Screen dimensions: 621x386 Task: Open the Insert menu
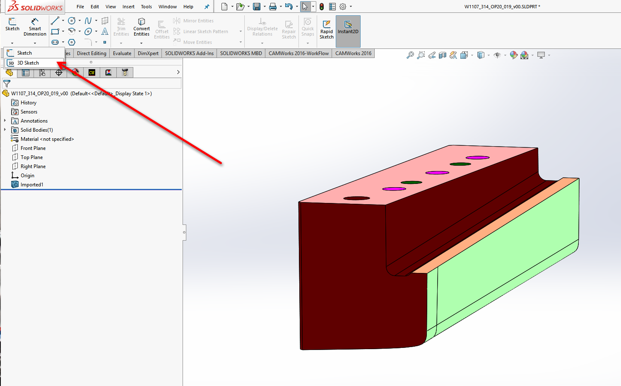(128, 7)
